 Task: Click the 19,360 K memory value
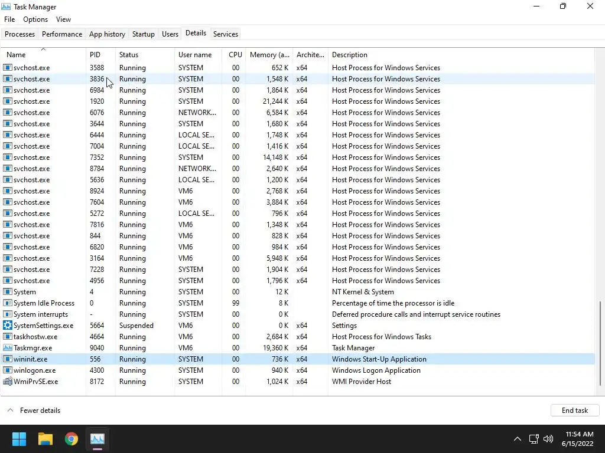(x=275, y=348)
